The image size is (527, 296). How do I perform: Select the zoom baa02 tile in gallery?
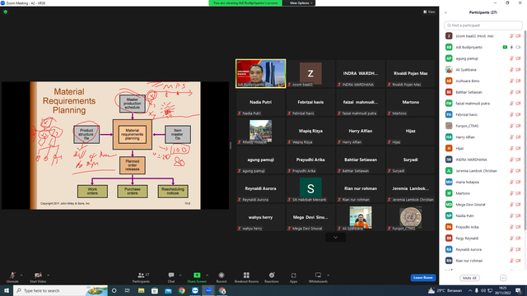click(310, 73)
